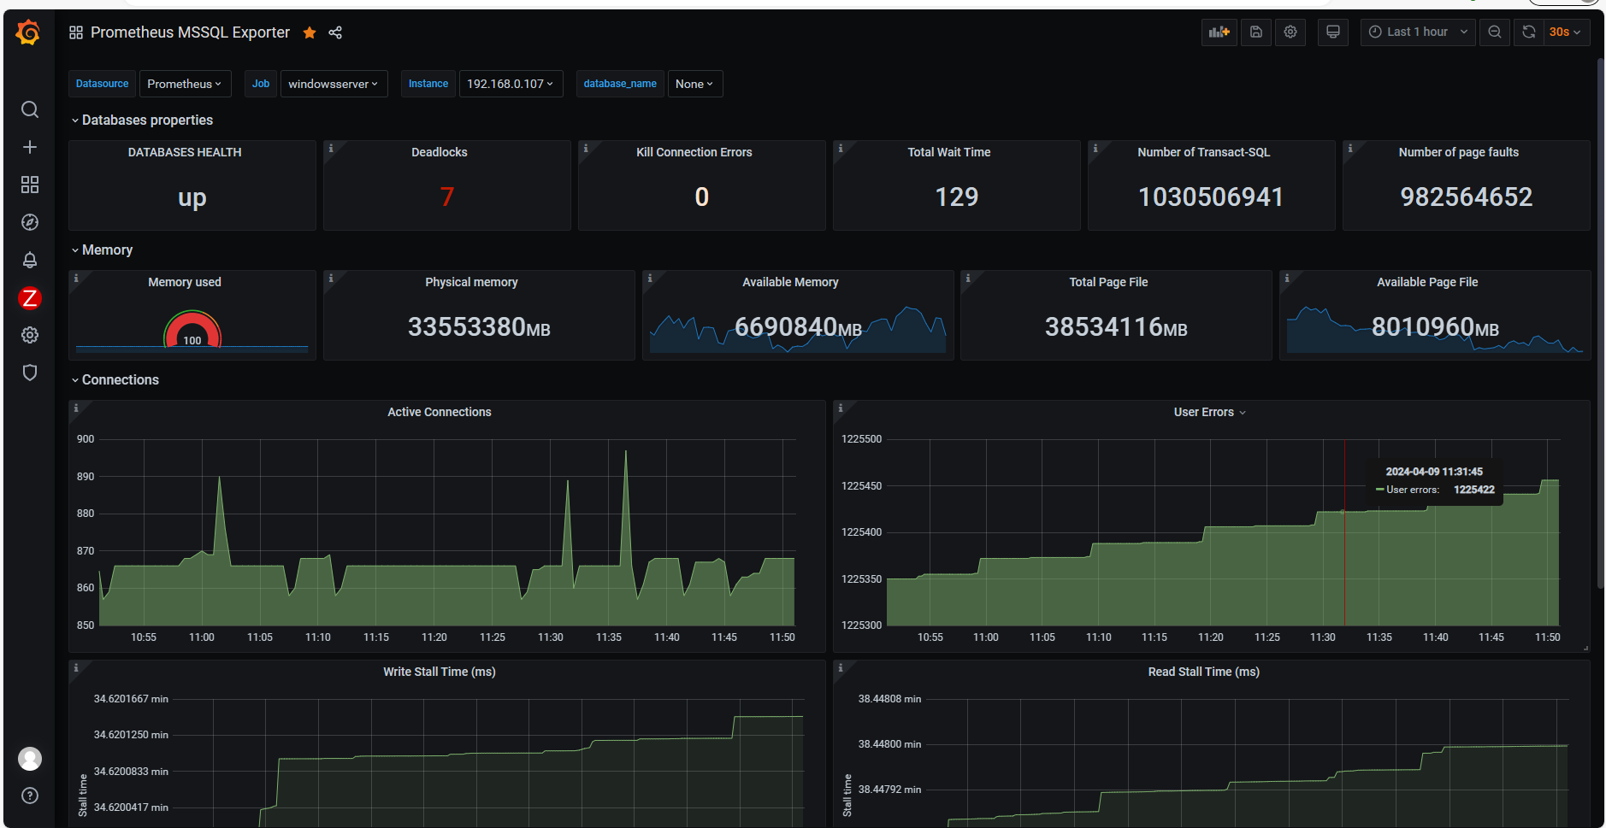This screenshot has width=1606, height=828.
Task: Save the dashboard using disk icon
Action: 1255,32
